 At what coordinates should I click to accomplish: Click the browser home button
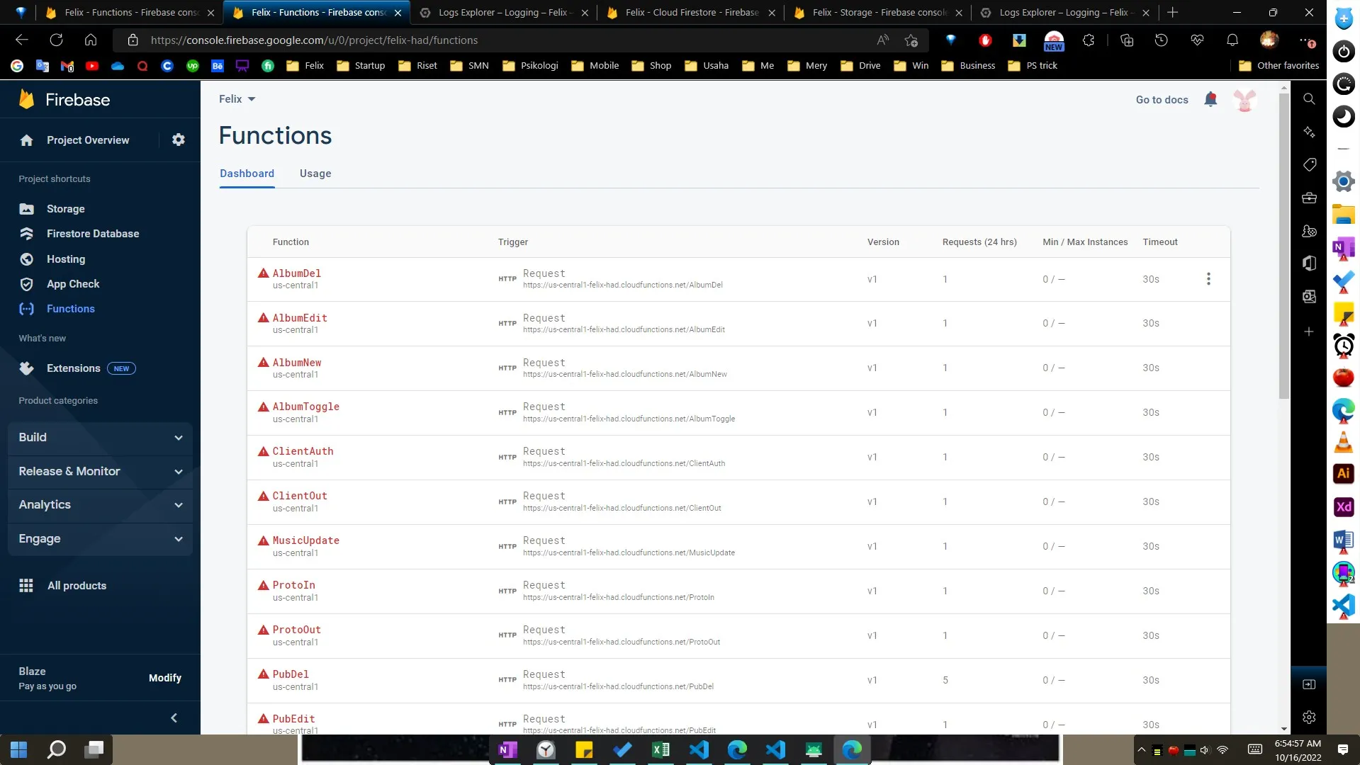pyautogui.click(x=91, y=40)
